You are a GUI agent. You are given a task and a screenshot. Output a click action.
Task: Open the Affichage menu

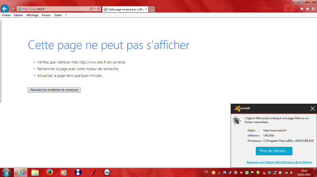click(32, 15)
